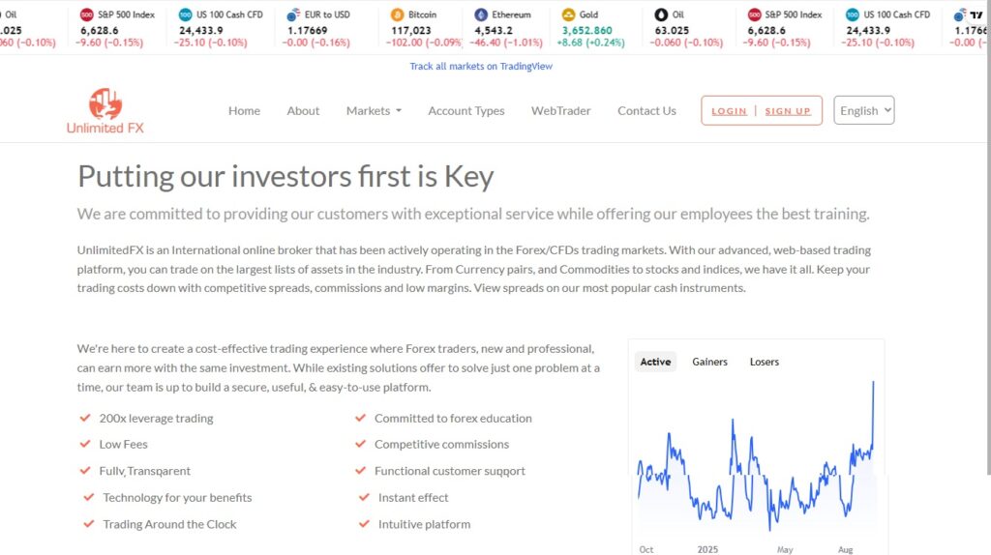Open the Account Types menu item
Screen dimensions: 991x555
tap(465, 111)
